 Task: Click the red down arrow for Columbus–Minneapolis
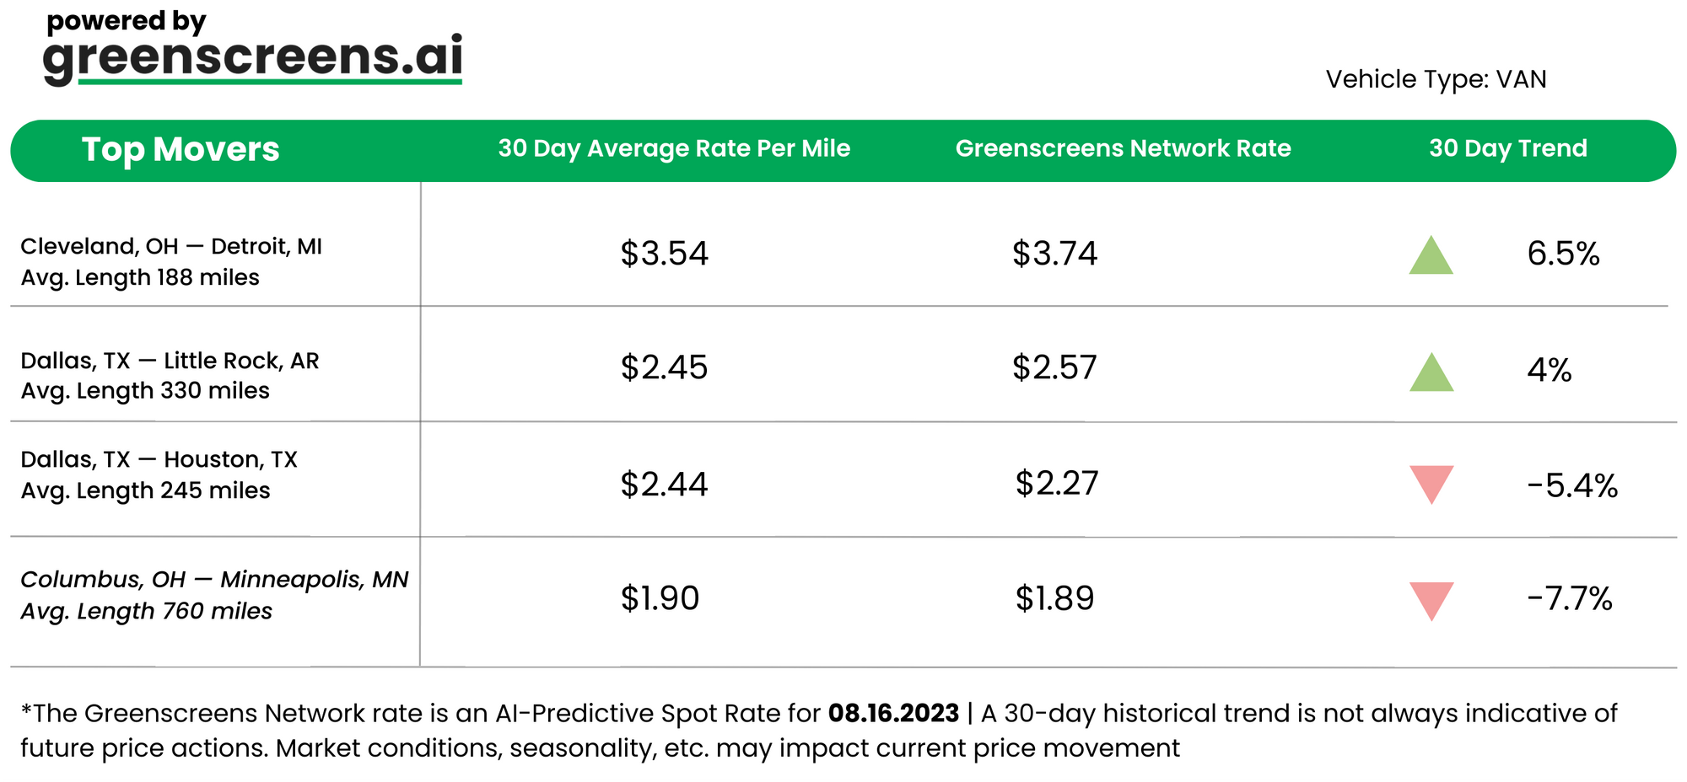[1431, 600]
